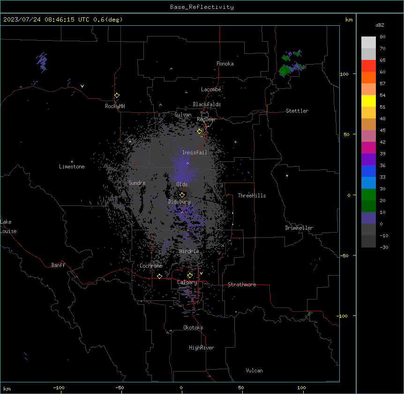The image size is (404, 394).
Task: Select the Drumheller label
Action: (299, 228)
